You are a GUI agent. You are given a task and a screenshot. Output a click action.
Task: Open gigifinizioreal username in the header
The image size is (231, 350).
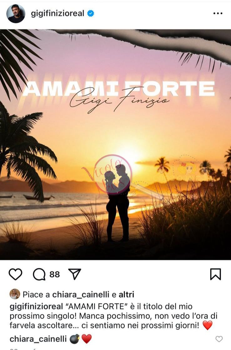pos(58,13)
